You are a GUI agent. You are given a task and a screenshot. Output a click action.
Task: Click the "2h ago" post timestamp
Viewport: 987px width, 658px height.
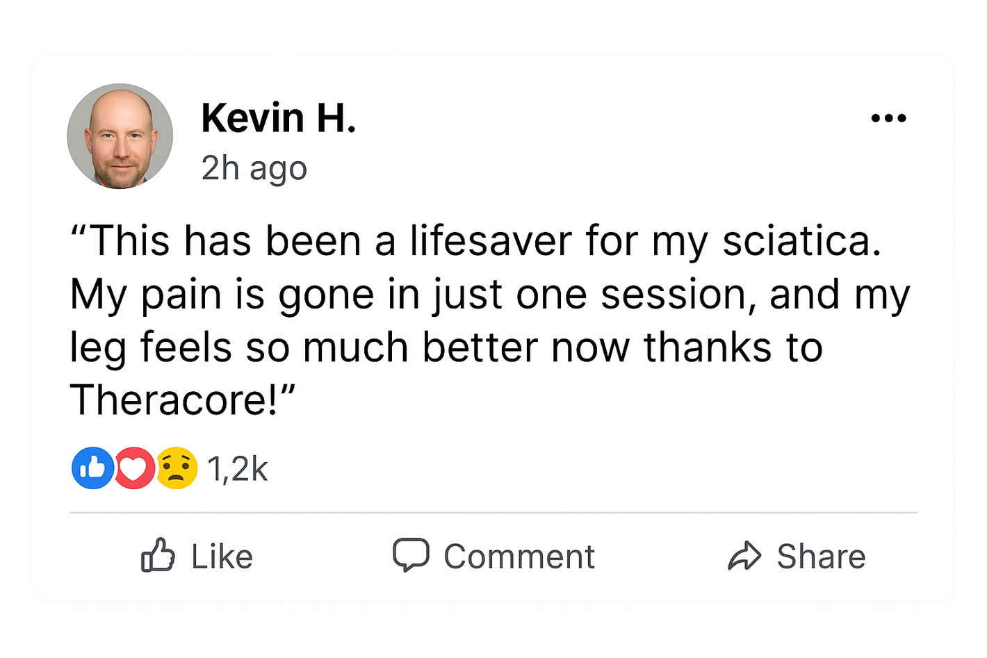[254, 168]
